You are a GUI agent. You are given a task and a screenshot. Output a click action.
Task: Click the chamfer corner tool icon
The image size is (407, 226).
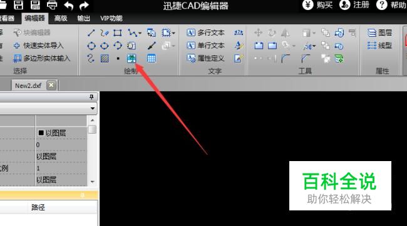306,59
